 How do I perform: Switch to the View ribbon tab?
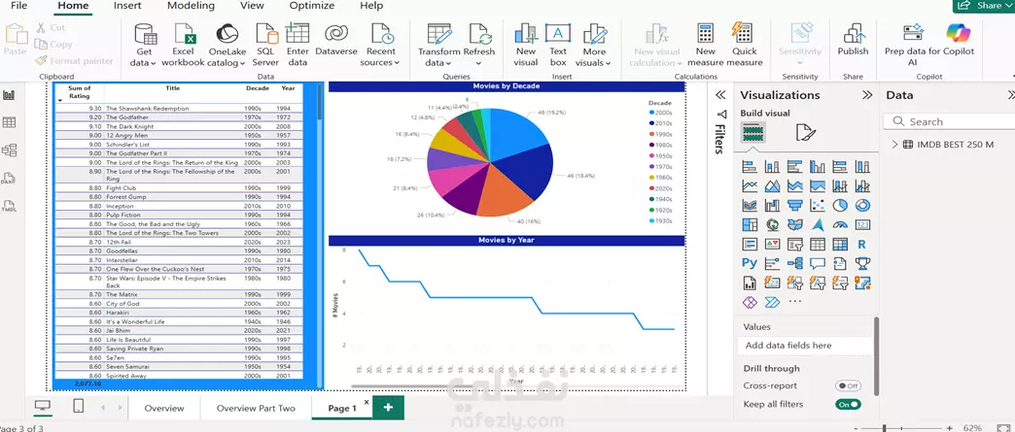252,6
